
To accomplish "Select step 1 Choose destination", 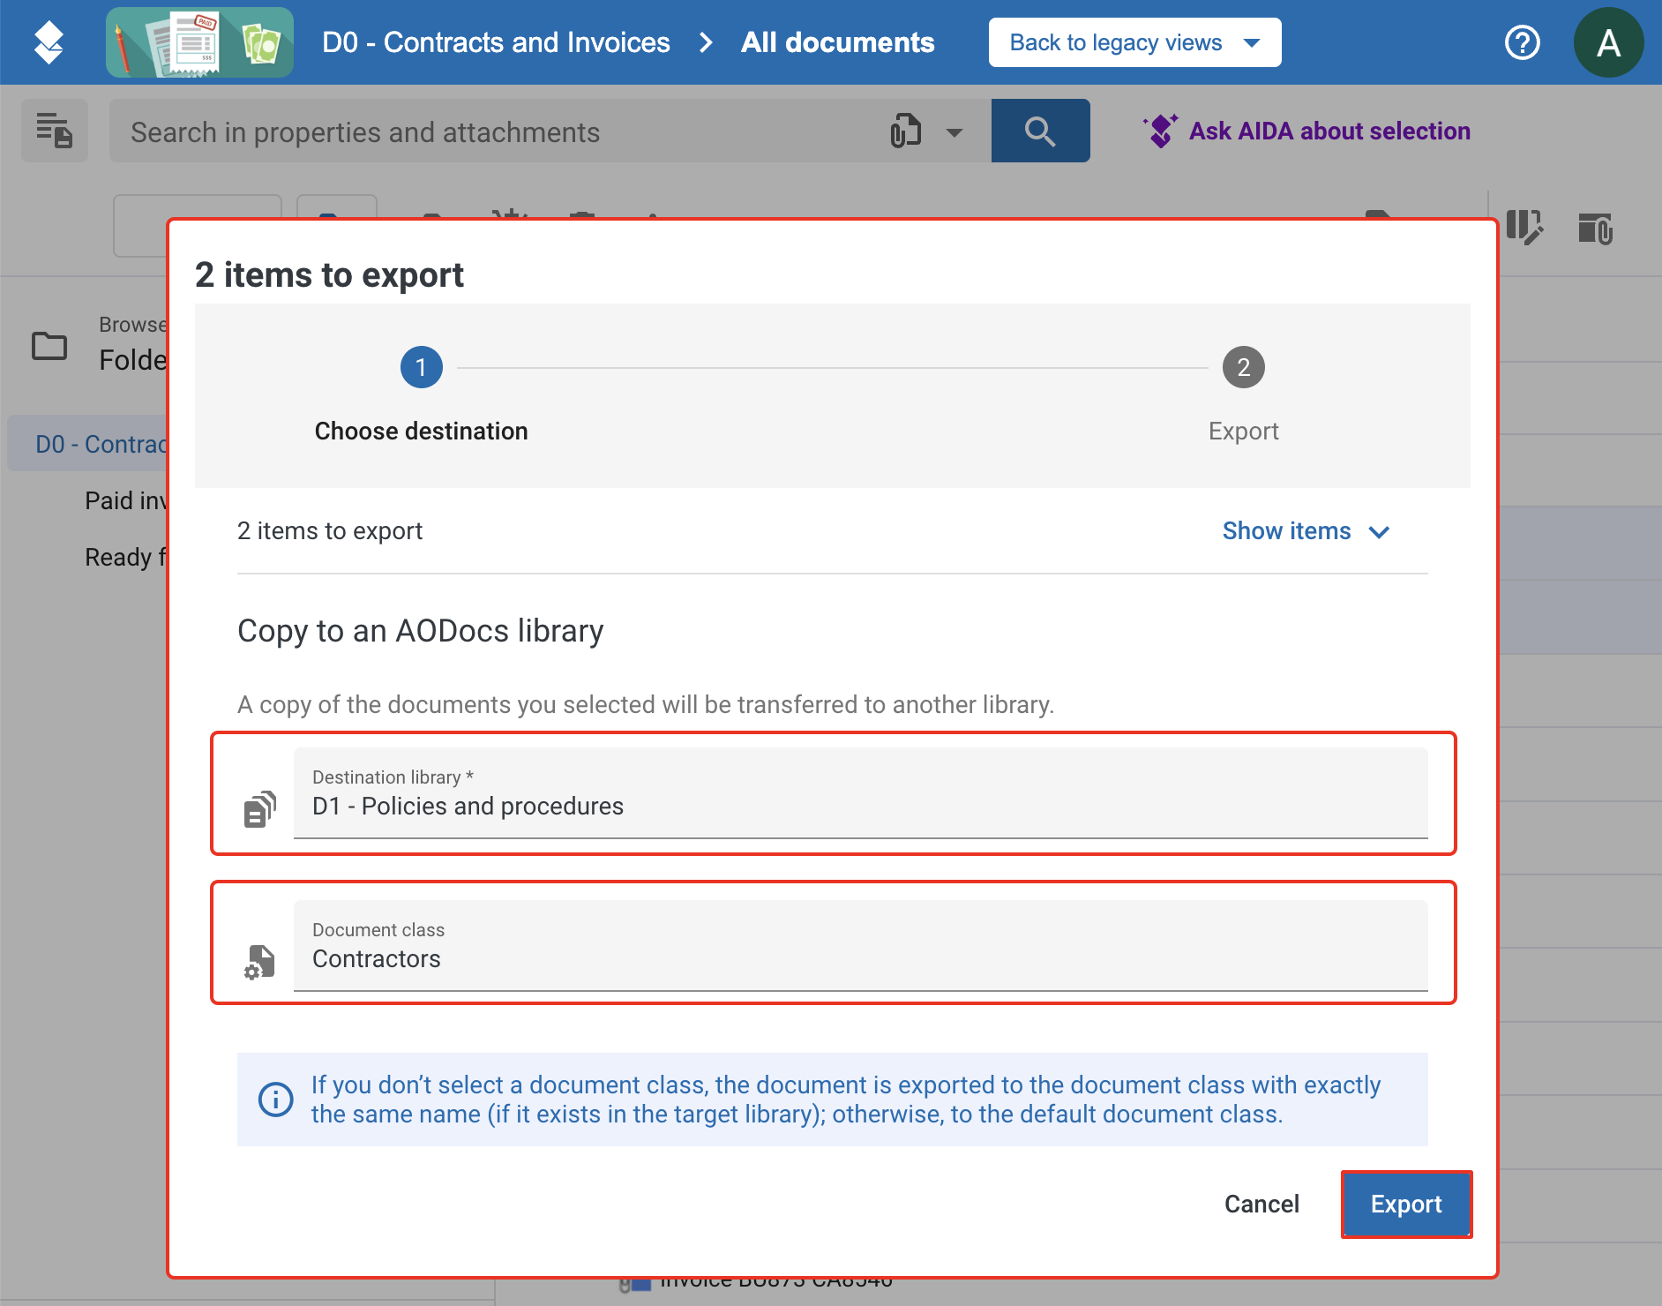I will [421, 394].
